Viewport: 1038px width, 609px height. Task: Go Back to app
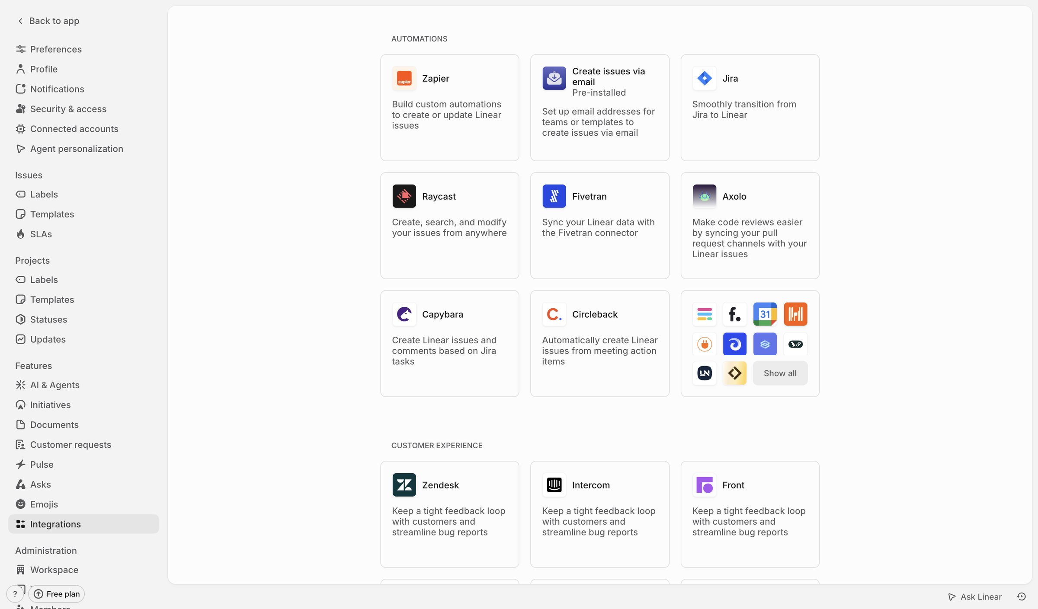[x=48, y=21]
